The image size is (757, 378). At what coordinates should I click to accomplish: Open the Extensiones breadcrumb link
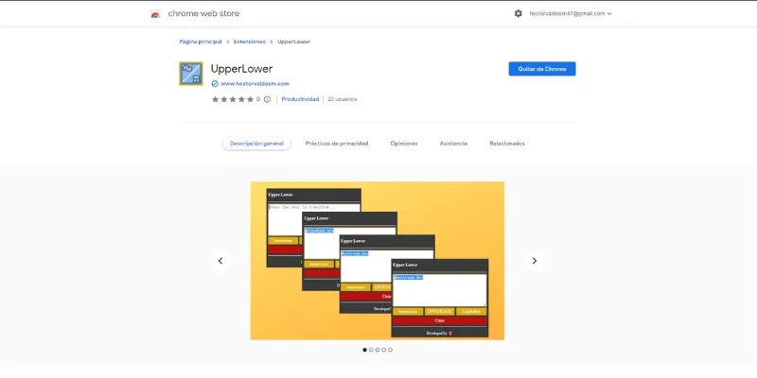tap(249, 42)
